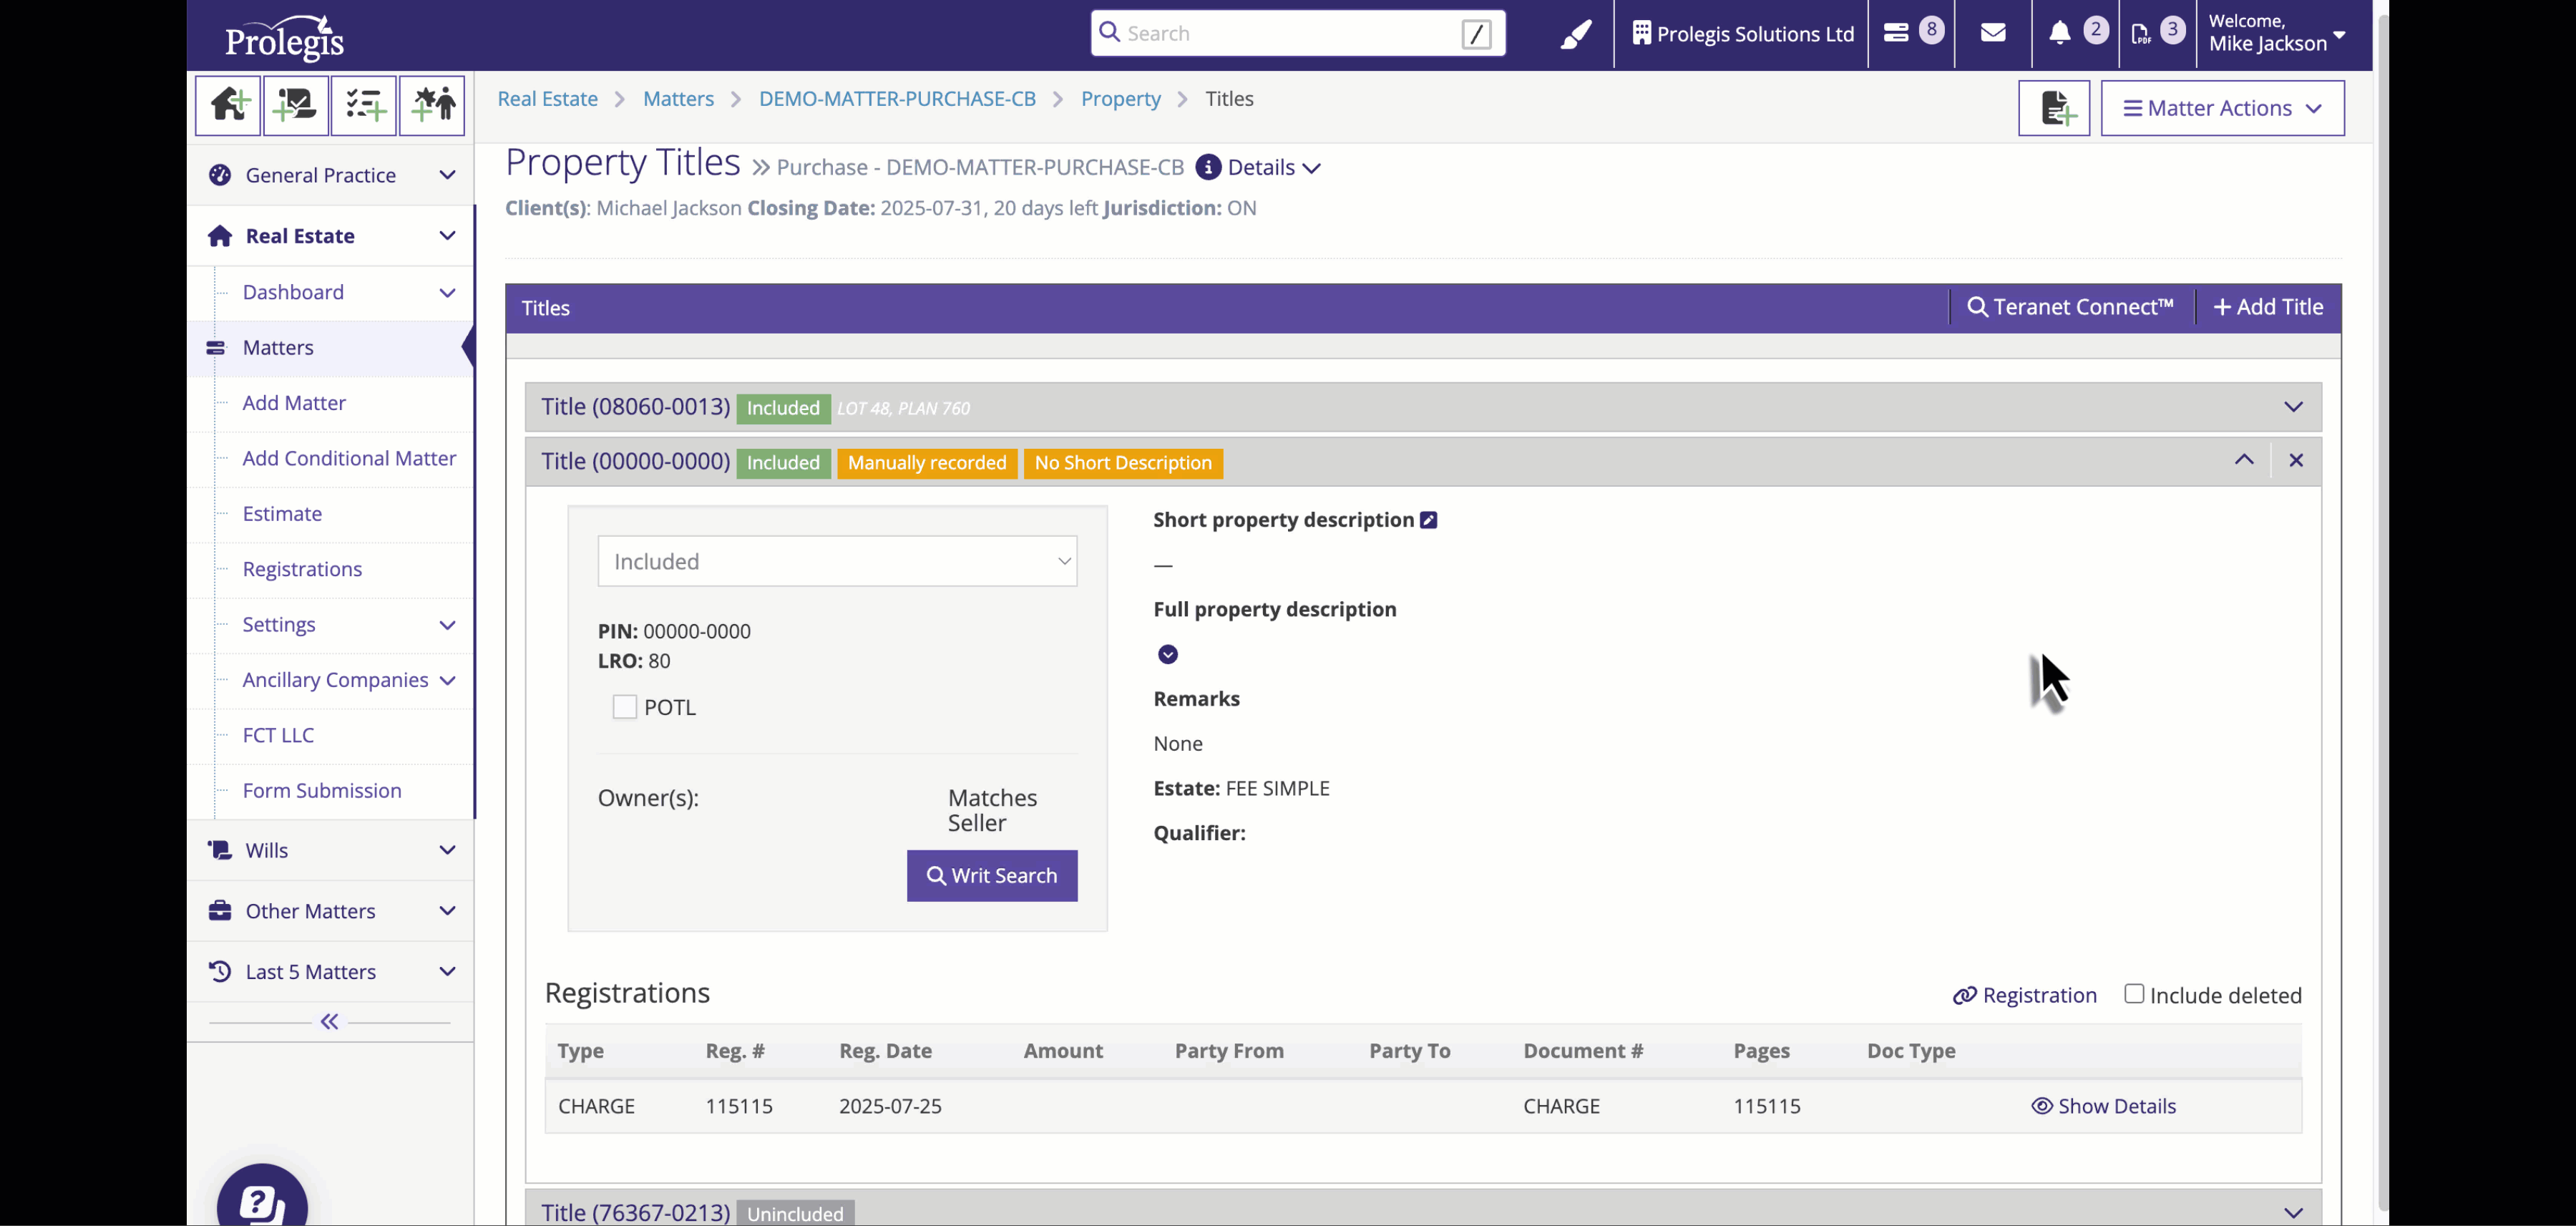Screen dimensions: 2576x1226
Task: Expand Title 08060-0013 panel chevron
Action: click(x=2293, y=407)
